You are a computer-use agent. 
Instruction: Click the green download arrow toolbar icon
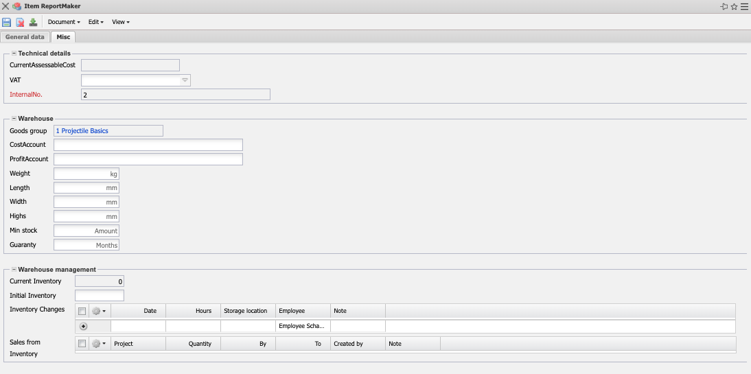[33, 22]
